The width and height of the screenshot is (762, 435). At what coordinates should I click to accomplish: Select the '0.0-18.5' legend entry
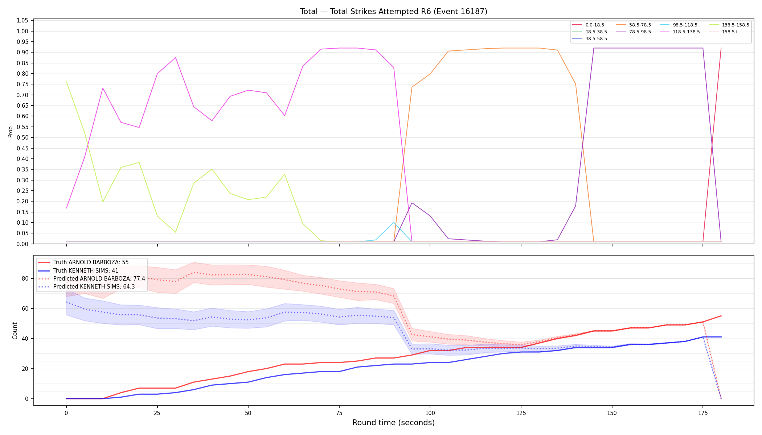click(x=588, y=25)
